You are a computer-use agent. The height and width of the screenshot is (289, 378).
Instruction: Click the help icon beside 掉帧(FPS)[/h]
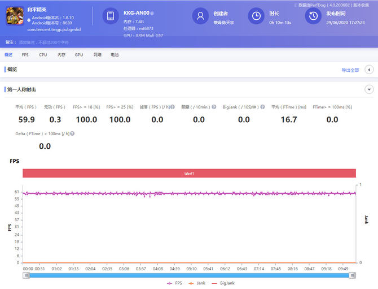coord(172,107)
